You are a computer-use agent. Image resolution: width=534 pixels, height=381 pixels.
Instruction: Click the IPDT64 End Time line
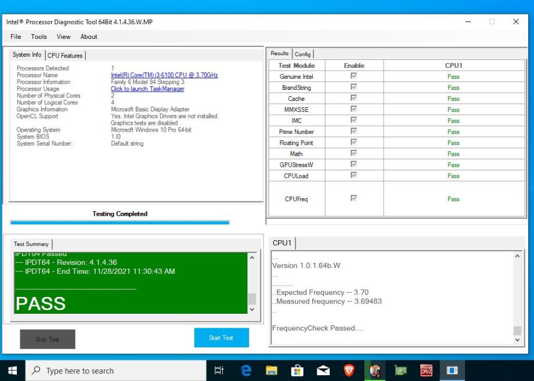click(x=95, y=271)
